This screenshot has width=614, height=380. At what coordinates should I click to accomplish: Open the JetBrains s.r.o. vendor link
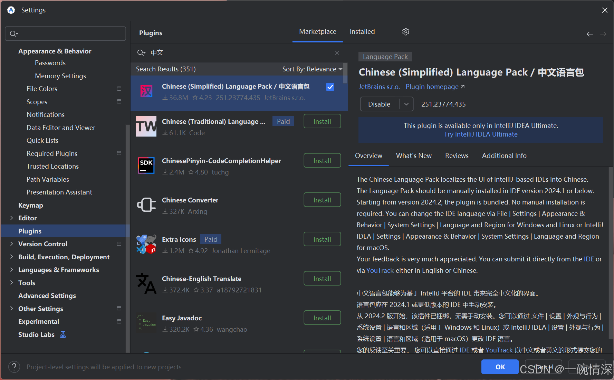tap(379, 87)
